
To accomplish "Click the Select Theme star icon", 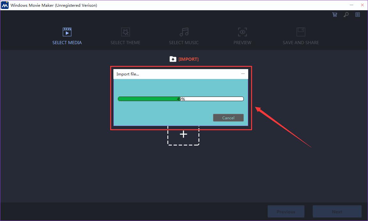I will pos(125,32).
